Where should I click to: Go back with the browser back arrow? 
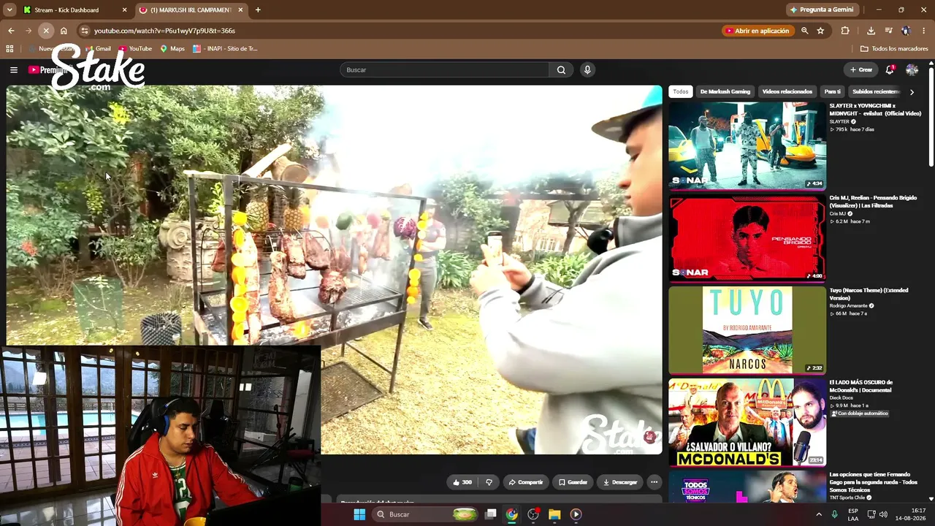(x=11, y=31)
